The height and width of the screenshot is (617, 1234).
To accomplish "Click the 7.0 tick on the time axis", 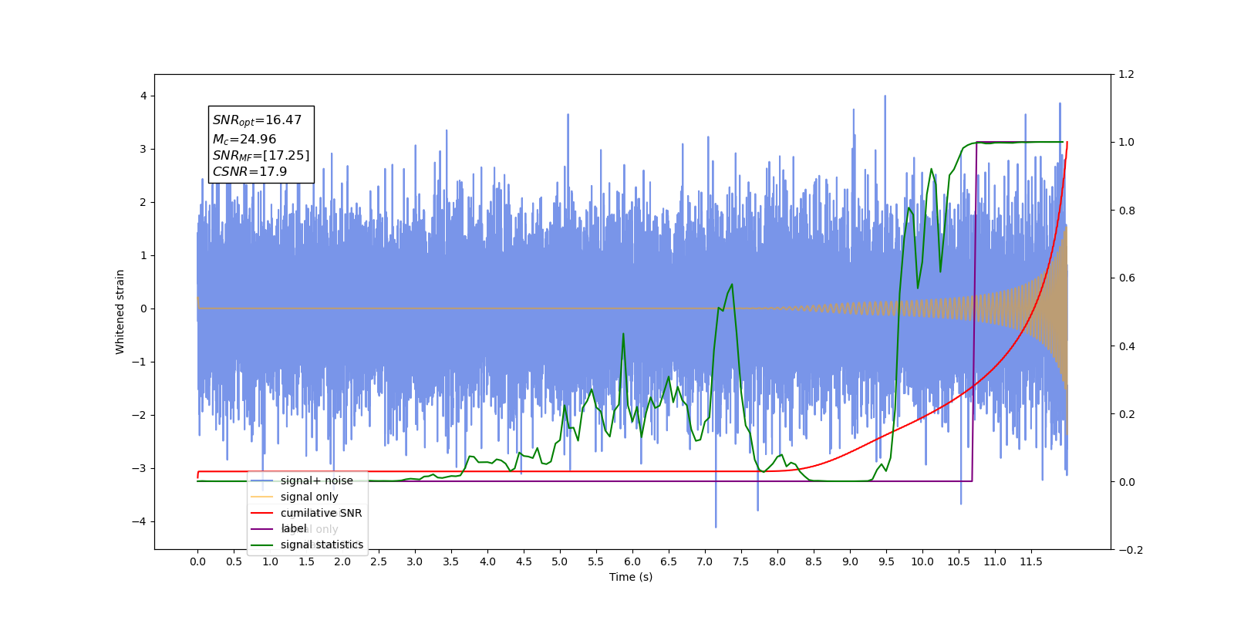I will [705, 561].
